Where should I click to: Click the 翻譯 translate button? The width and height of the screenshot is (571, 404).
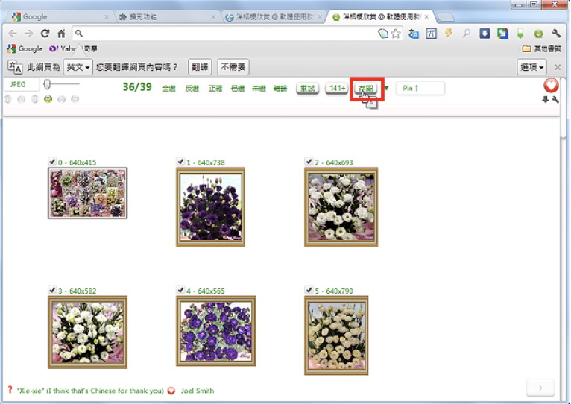pos(199,67)
